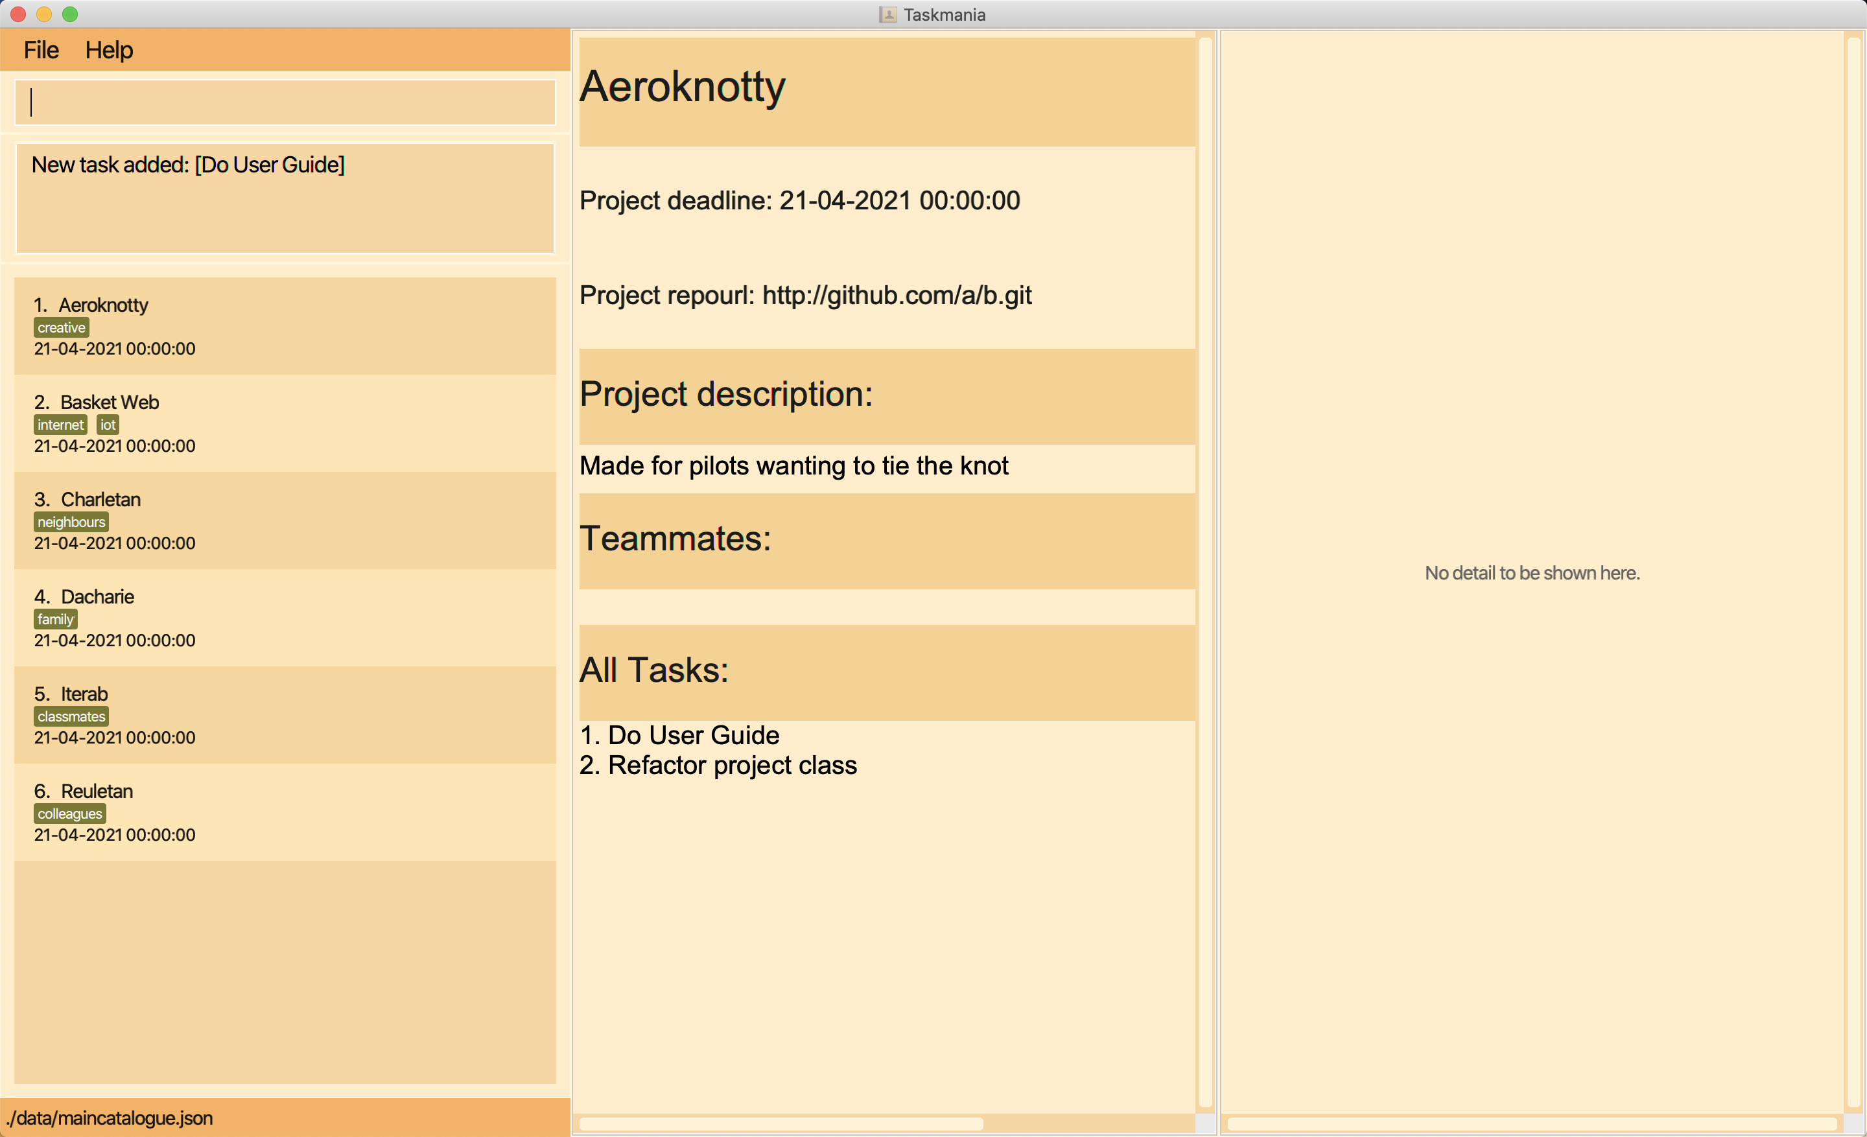Click the 'creative' tag on Aeroknotty
Screen dimensions: 1867x1137
tap(62, 327)
